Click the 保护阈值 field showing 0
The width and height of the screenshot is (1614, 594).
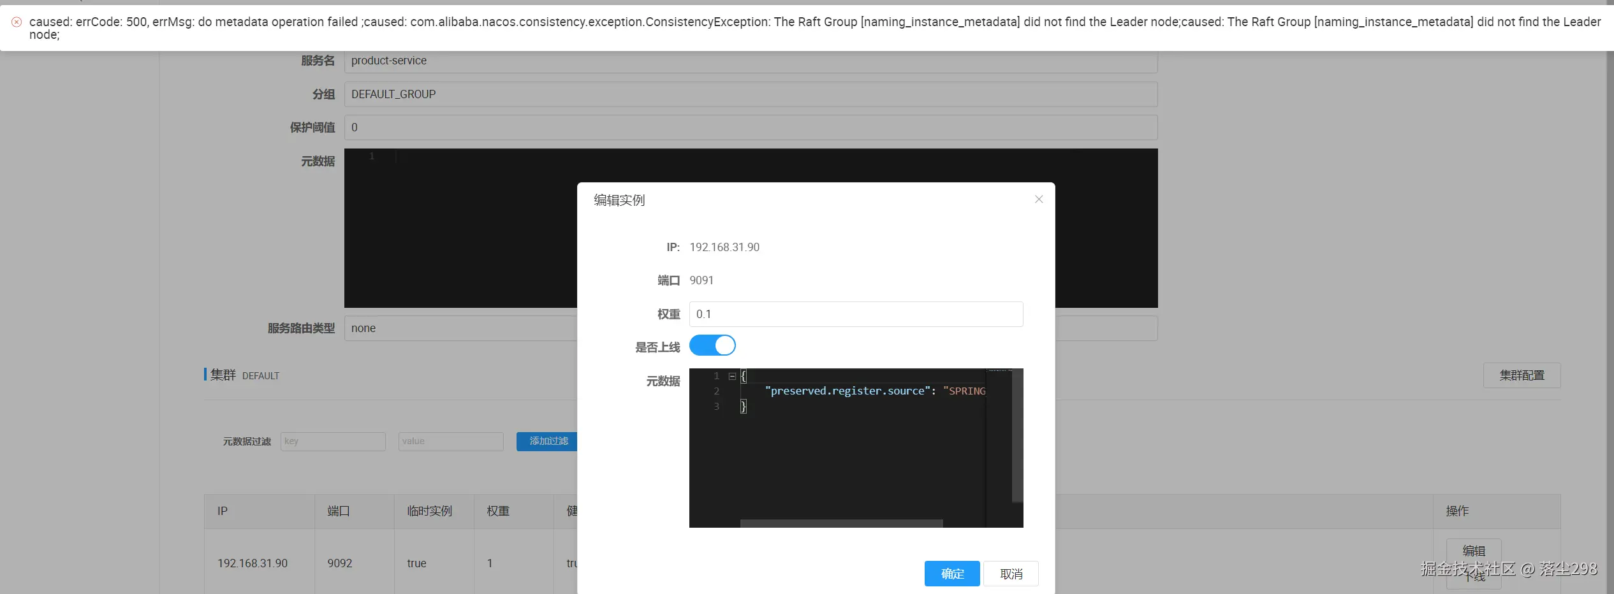pyautogui.click(x=751, y=127)
